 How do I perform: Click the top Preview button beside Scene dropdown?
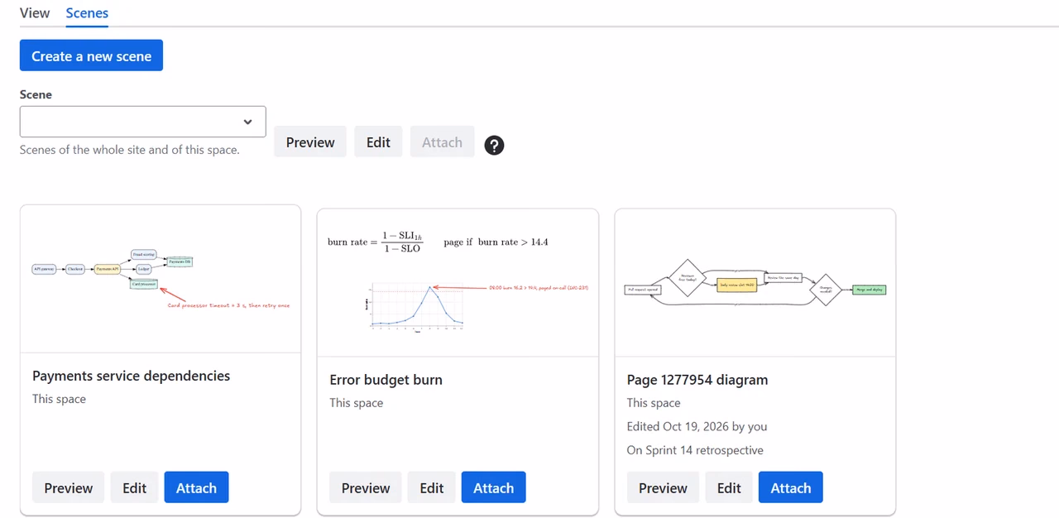point(310,142)
